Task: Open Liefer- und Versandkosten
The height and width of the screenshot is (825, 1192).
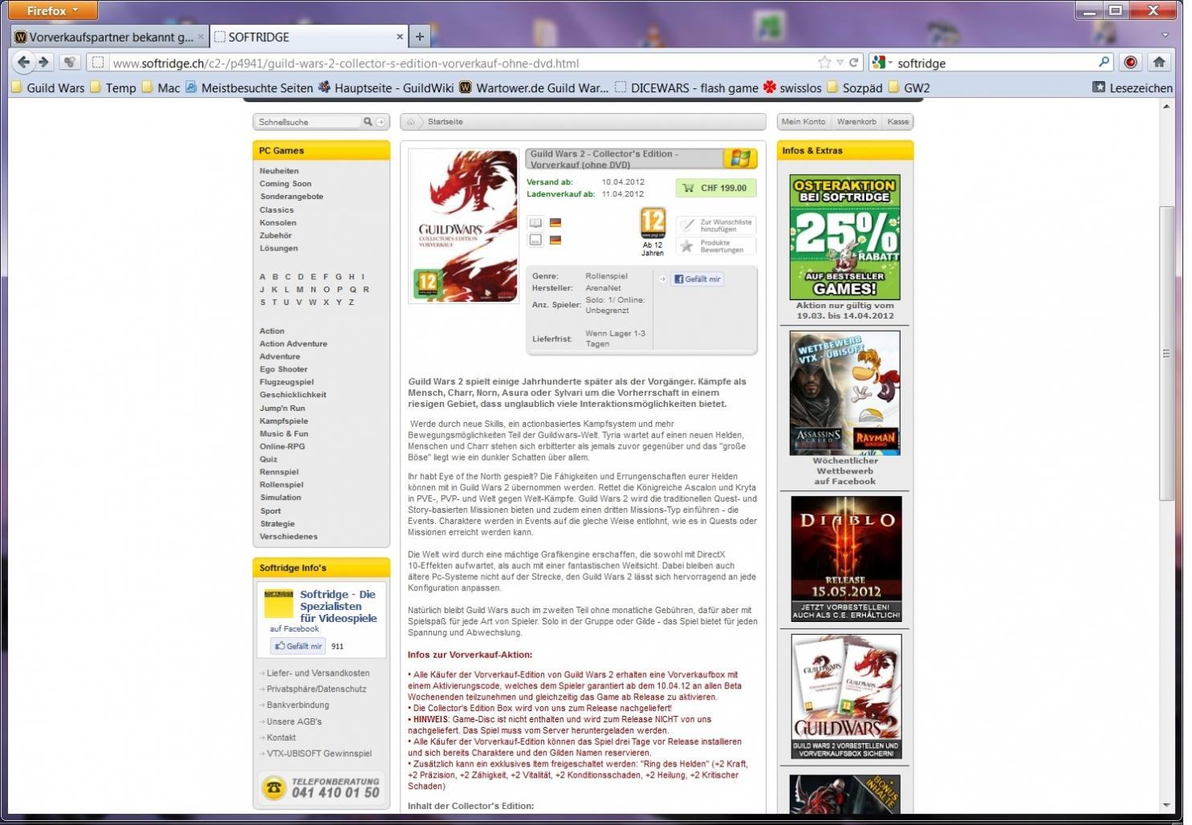Action: (318, 673)
